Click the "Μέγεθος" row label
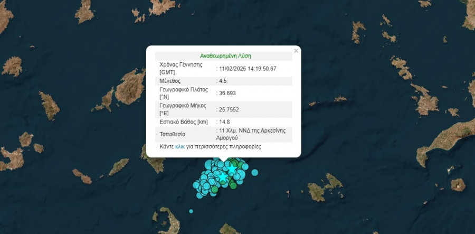475x234 pixels. pyautogui.click(x=170, y=81)
